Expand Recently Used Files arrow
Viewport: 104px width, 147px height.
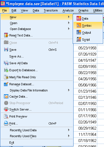click(69, 136)
